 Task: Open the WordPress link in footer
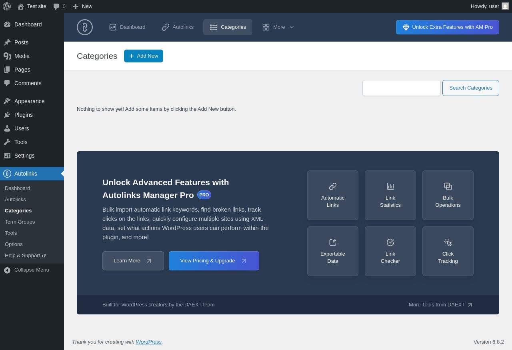point(148,342)
